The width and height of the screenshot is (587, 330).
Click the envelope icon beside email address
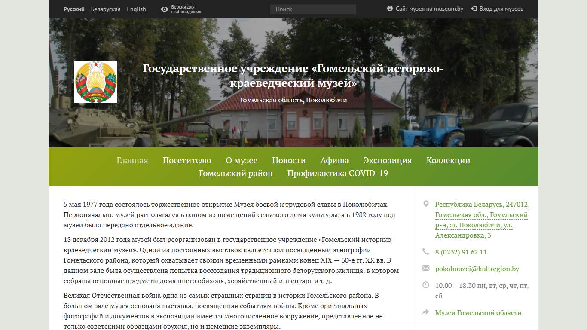(426, 268)
